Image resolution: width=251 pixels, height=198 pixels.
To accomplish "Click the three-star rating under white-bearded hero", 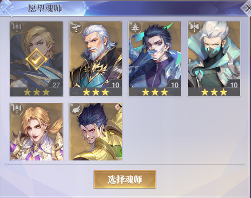I will (96, 92).
